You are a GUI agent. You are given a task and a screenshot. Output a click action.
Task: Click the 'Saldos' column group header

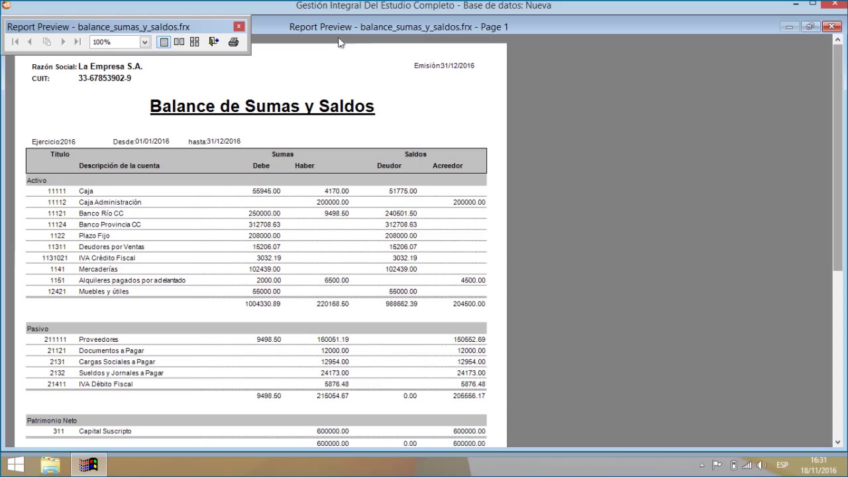click(415, 154)
